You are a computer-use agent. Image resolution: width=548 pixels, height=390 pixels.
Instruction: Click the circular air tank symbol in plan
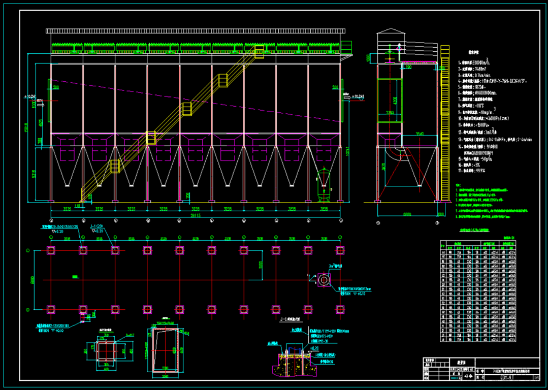[324, 280]
